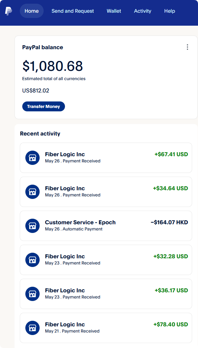Open the Wallet menu item
The image size is (198, 348).
(x=114, y=11)
